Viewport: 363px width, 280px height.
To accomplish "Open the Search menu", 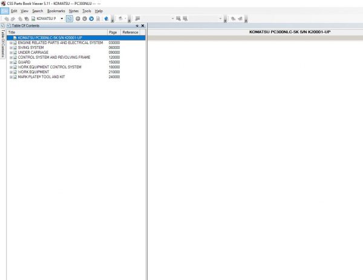I will tap(38, 11).
